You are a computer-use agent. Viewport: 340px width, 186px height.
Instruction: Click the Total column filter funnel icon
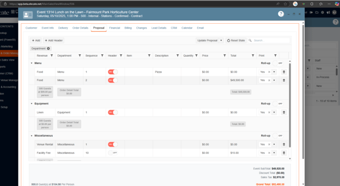pos(253,55)
